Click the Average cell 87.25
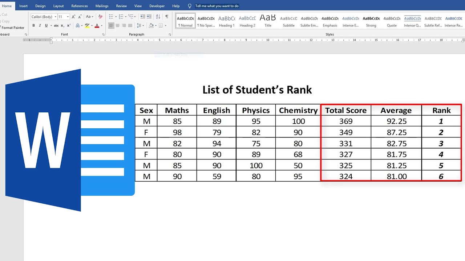465x261 pixels. pyautogui.click(x=396, y=132)
